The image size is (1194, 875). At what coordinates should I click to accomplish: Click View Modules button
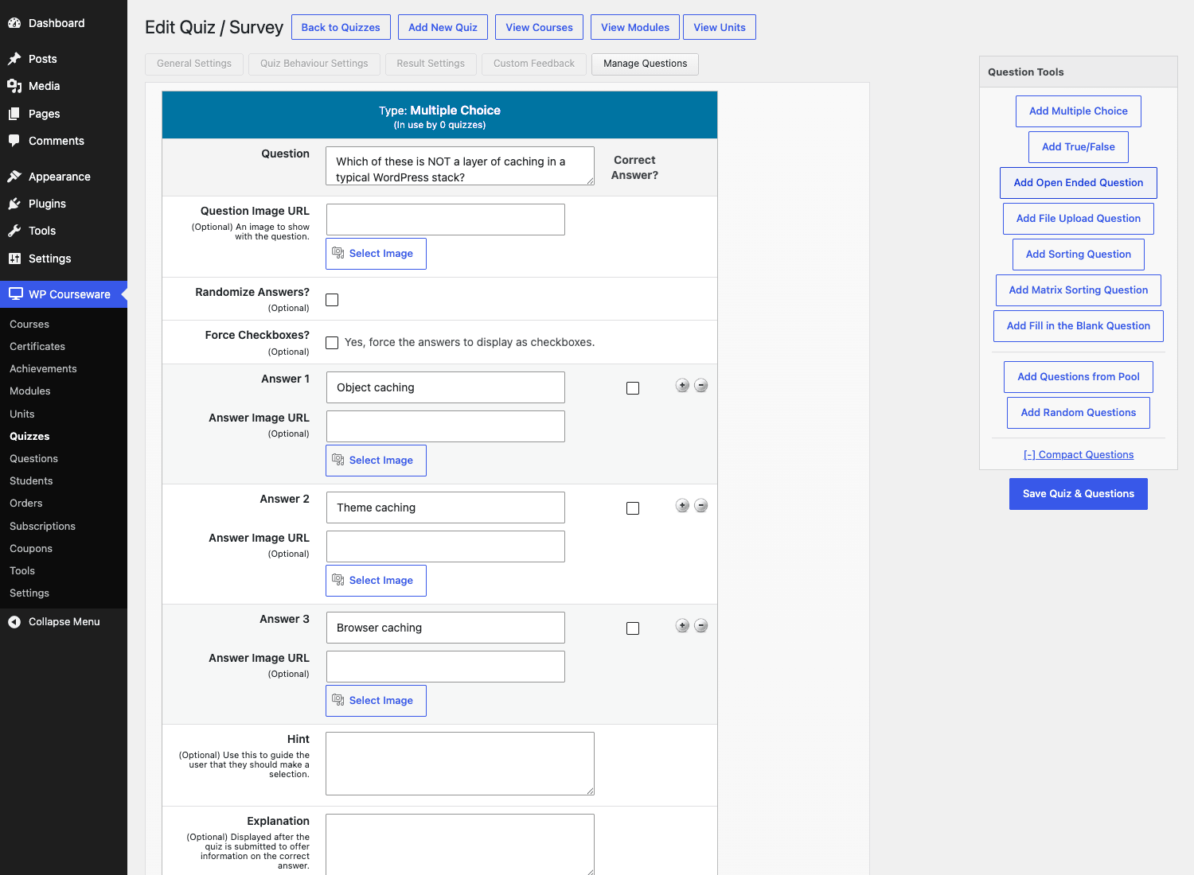click(x=635, y=27)
